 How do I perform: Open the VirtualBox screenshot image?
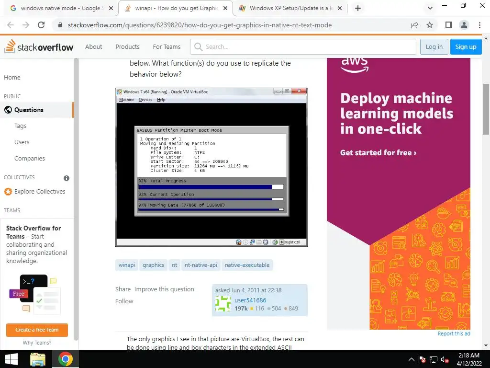pyautogui.click(x=212, y=167)
